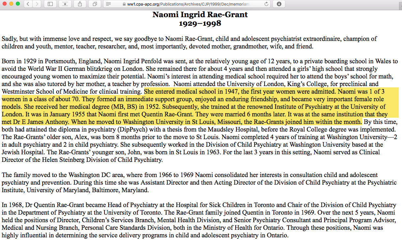Close the Safari window with red button
This screenshot has height=240, width=402.
coord(4,4)
